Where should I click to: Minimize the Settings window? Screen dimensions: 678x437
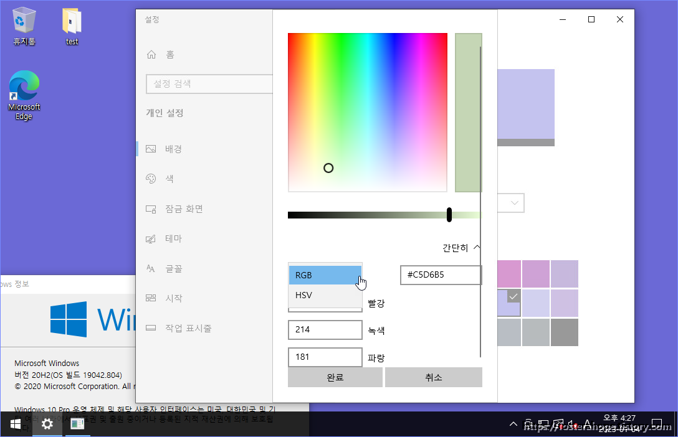tap(563, 19)
